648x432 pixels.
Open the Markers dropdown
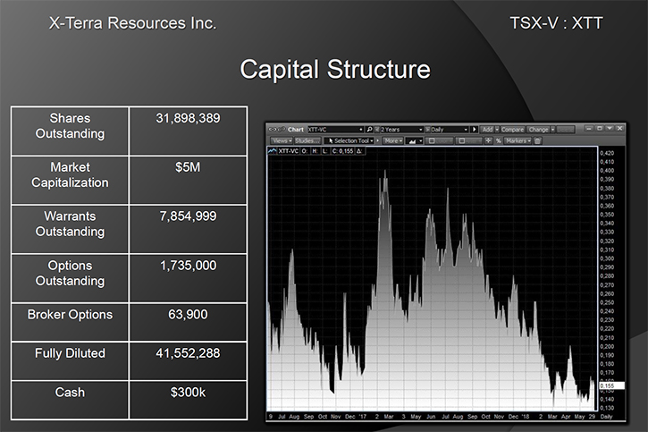(x=518, y=140)
